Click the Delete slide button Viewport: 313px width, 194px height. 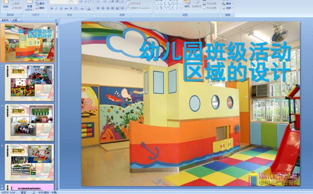point(40,8)
